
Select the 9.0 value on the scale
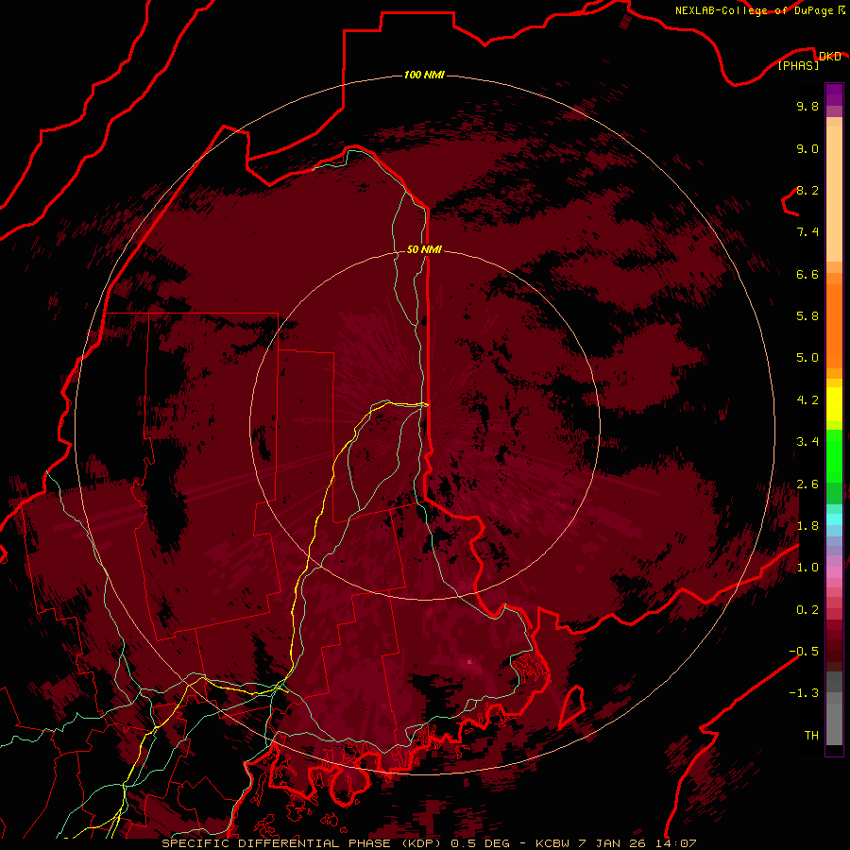(807, 148)
